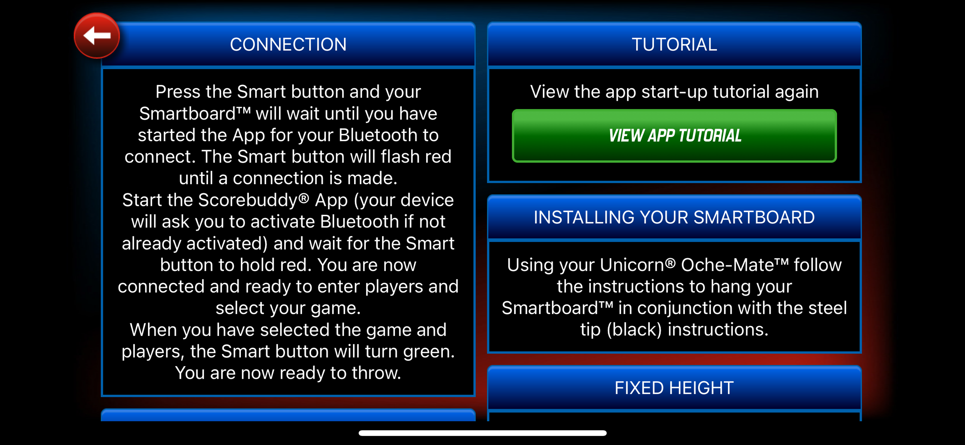
Task: Click the 'You are now ready to throw' line
Action: point(288,373)
